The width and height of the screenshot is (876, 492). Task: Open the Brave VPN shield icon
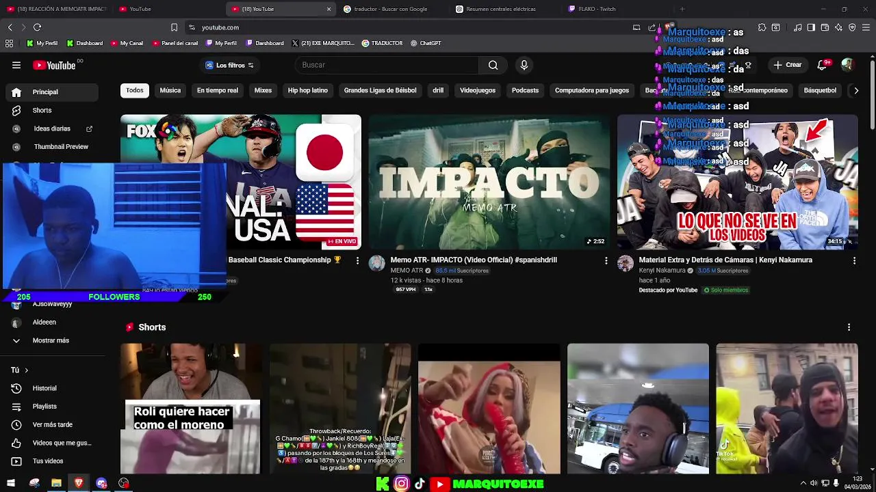pyautogui.click(x=852, y=27)
